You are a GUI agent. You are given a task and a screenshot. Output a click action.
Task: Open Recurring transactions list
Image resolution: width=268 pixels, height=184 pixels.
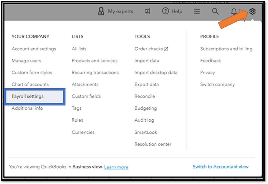95,72
